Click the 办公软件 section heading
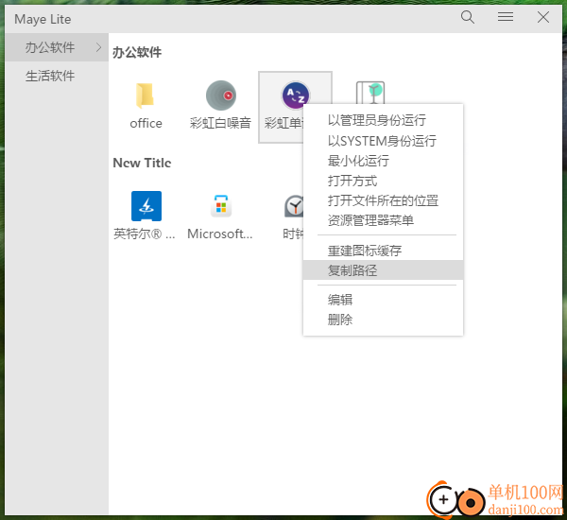The image size is (567, 520). (137, 52)
